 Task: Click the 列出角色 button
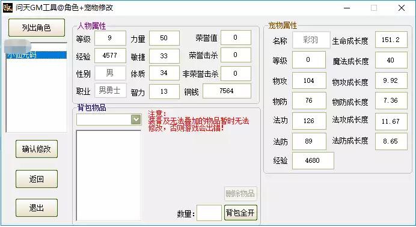pos(37,28)
